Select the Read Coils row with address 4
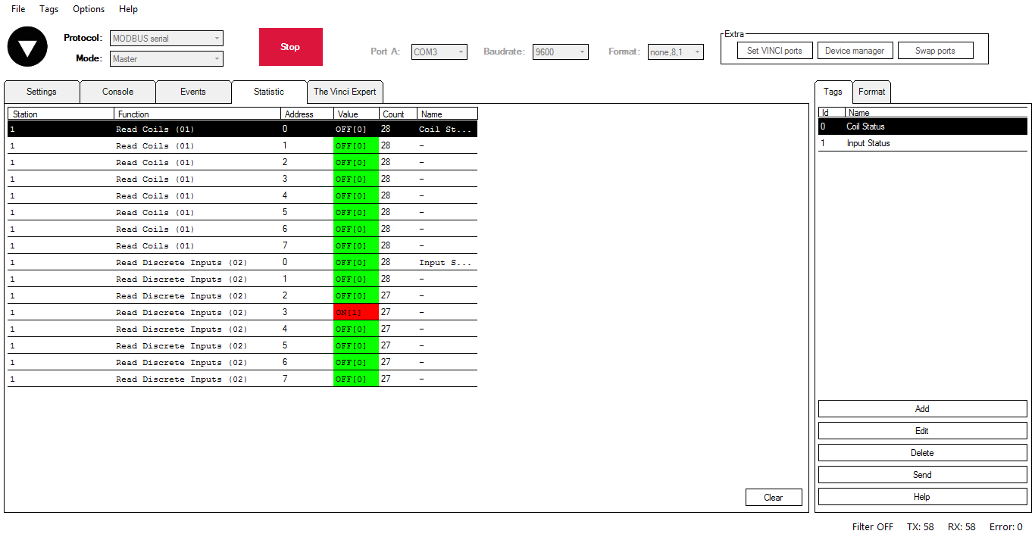The height and width of the screenshot is (534, 1035). [x=242, y=195]
